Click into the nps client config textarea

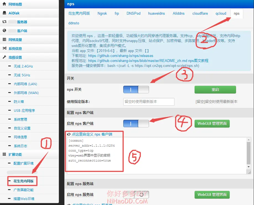click(x=157, y=156)
